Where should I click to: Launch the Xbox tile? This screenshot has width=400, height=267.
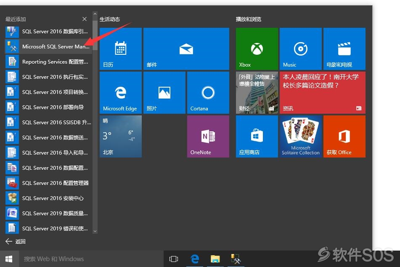(x=257, y=49)
